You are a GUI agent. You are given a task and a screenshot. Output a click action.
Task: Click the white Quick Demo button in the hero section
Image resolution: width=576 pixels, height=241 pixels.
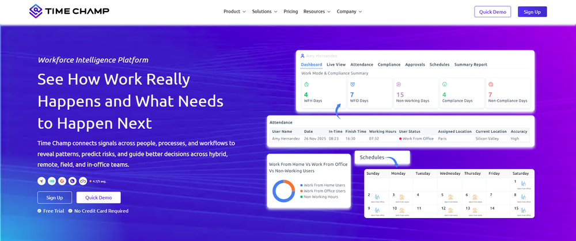[x=98, y=197]
